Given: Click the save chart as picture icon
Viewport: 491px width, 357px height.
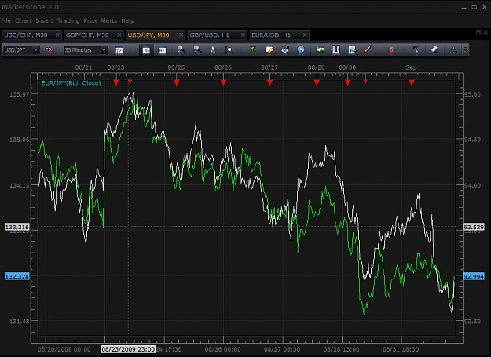Looking at the screenshot, I should 320,49.
